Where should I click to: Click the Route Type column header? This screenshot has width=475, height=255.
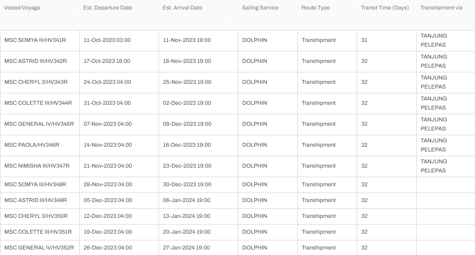click(315, 8)
